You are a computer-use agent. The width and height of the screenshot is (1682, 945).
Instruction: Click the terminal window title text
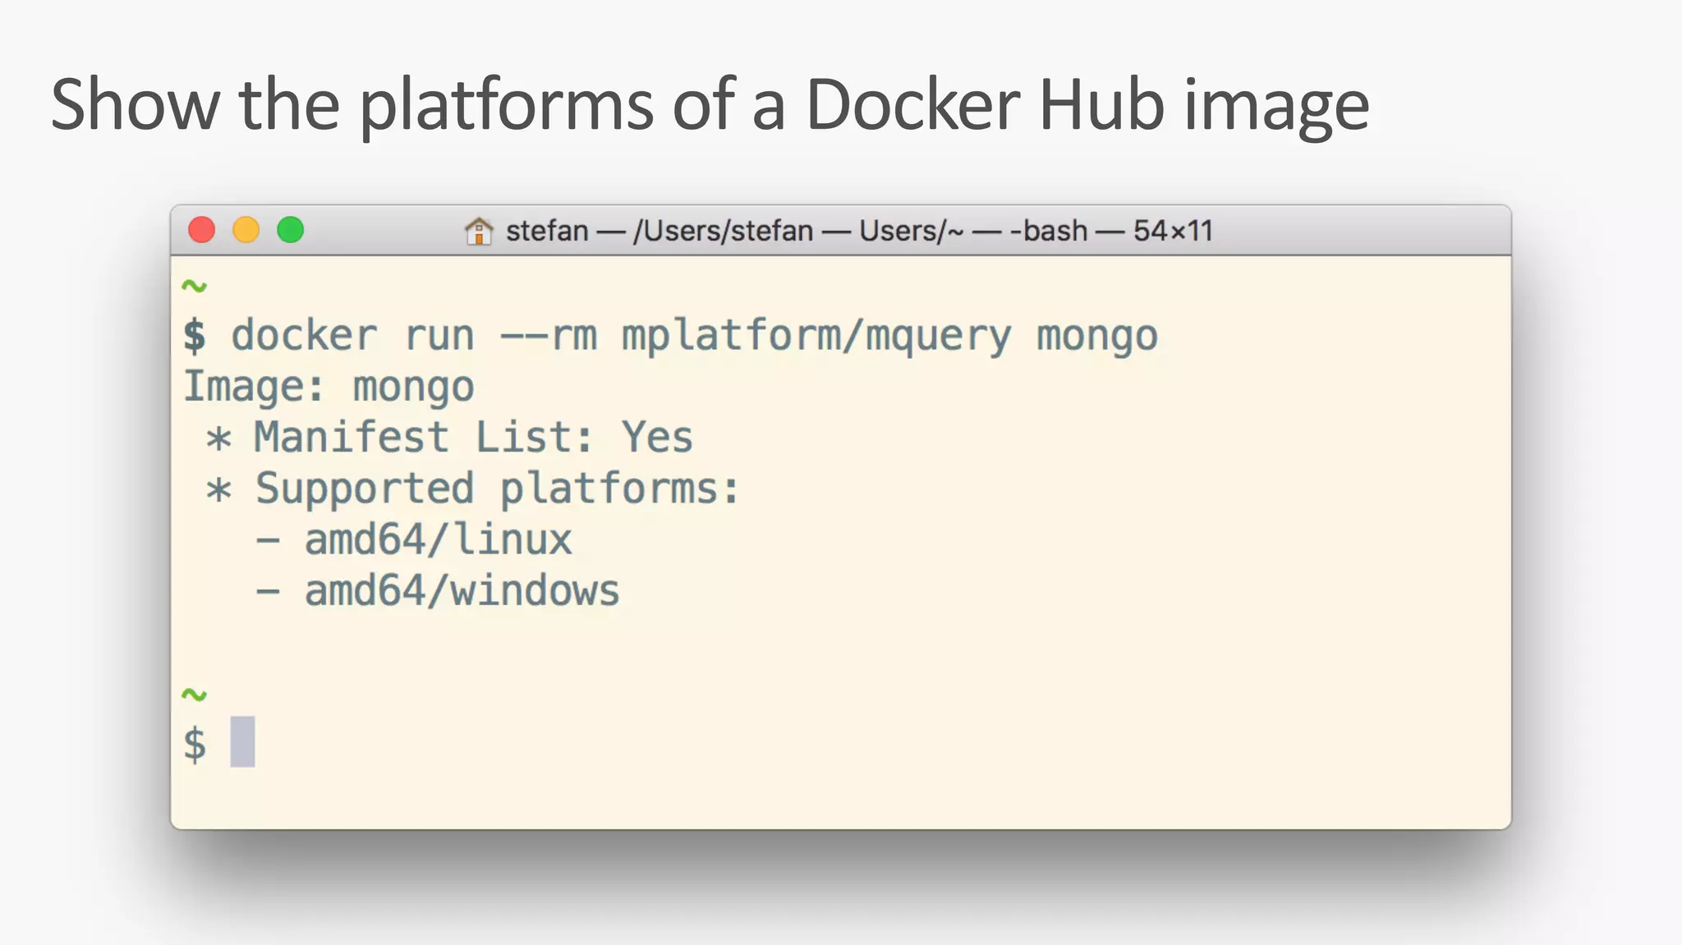pyautogui.click(x=859, y=231)
